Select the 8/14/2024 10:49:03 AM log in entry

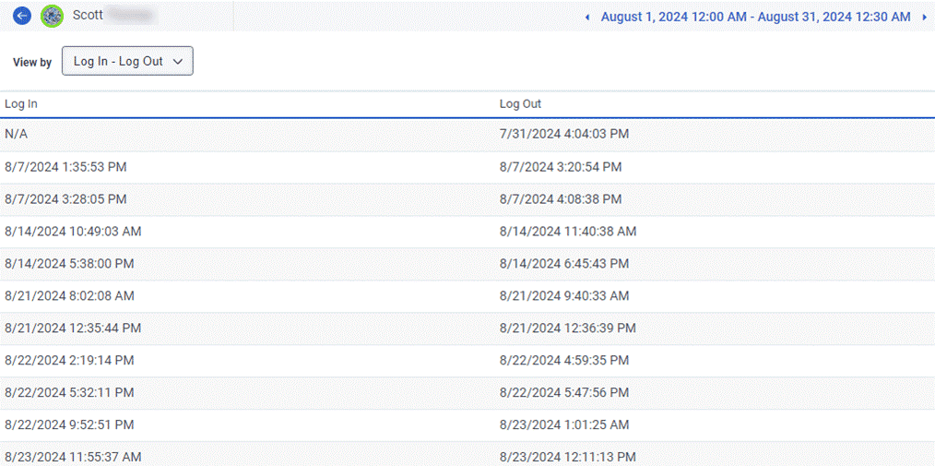pos(73,232)
